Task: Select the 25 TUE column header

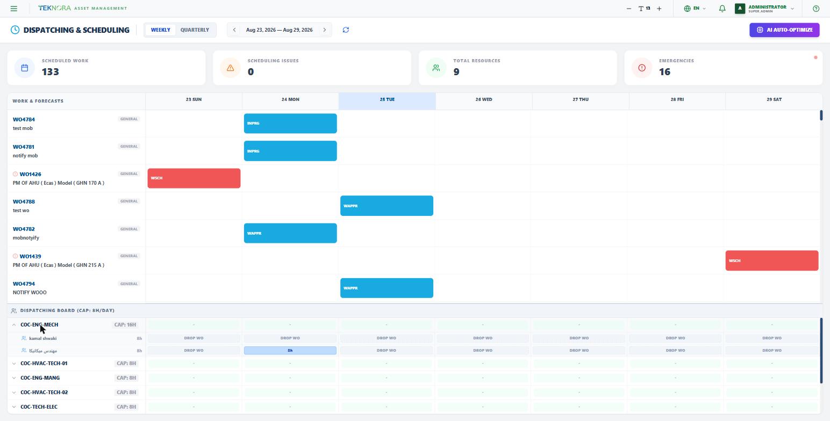Action: click(387, 100)
